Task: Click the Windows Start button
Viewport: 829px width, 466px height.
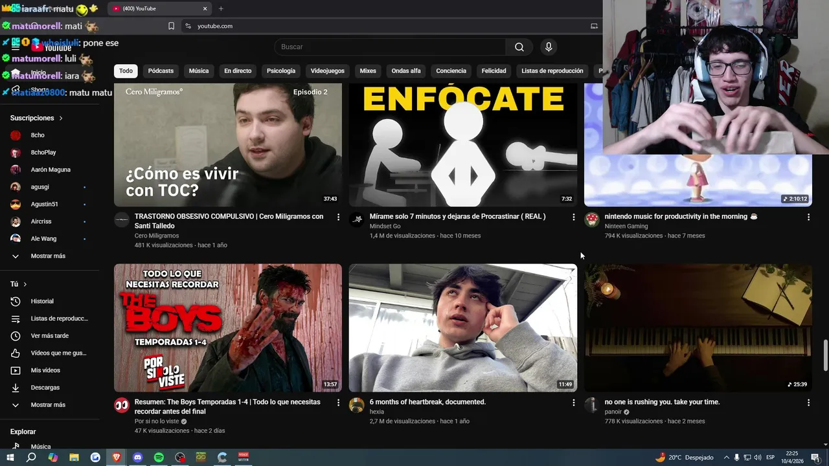Action: 10,457
